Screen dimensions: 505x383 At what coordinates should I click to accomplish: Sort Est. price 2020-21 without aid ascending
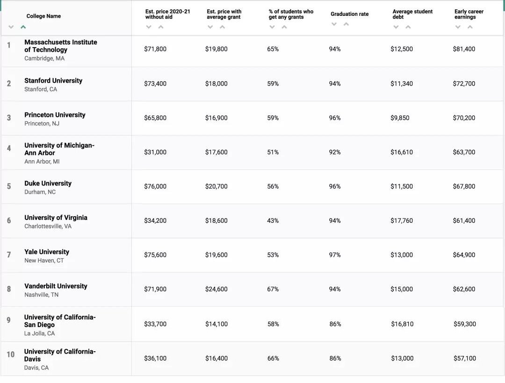pyautogui.click(x=161, y=27)
